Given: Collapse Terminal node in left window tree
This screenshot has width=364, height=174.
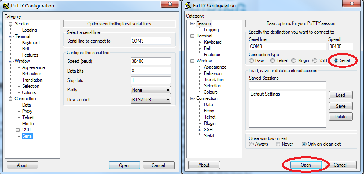Looking at the screenshot, I should tap(10, 36).
